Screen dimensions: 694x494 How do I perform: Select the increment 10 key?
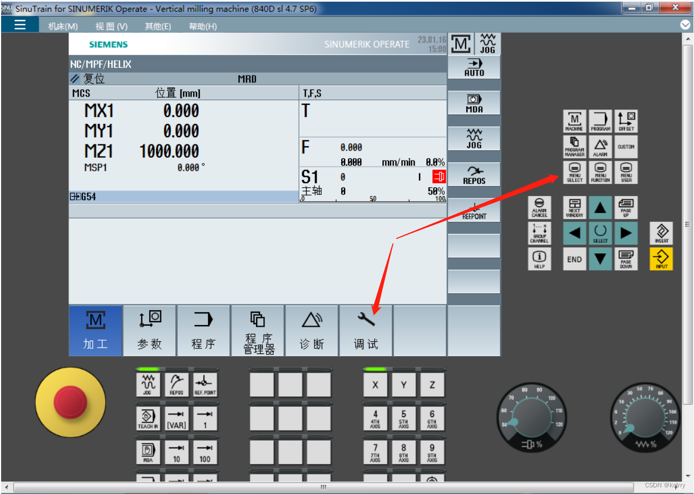click(176, 452)
